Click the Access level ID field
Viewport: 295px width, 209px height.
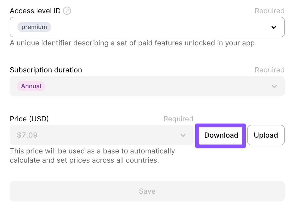pyautogui.click(x=147, y=27)
